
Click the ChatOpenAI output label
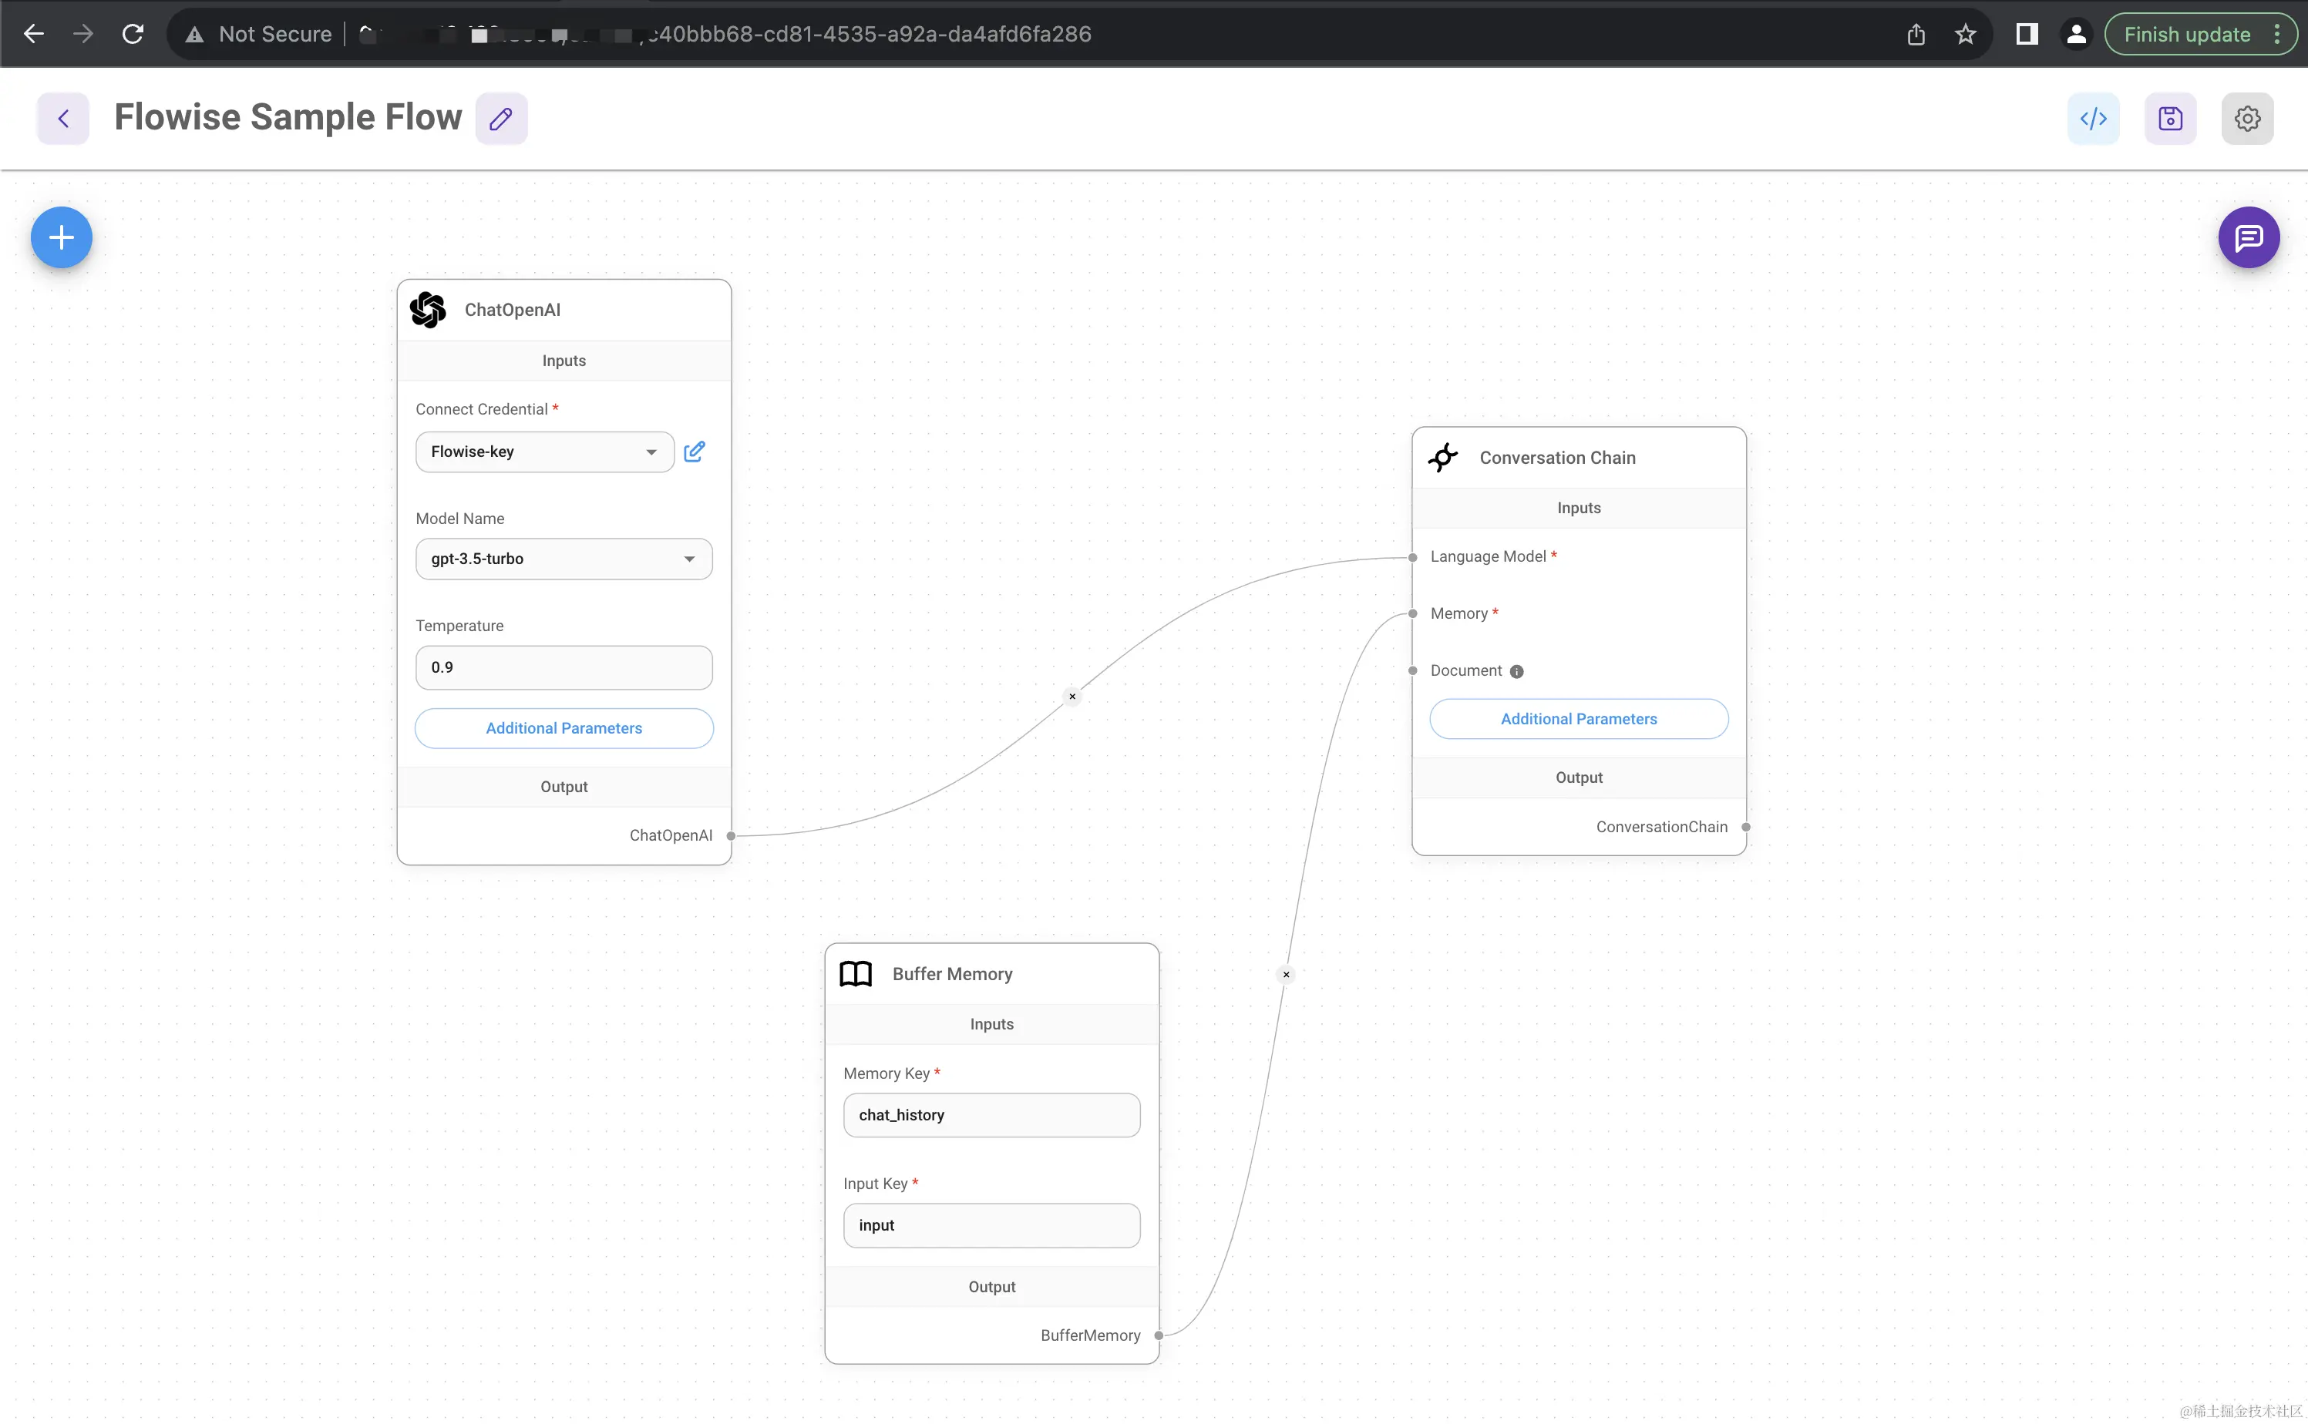(671, 835)
